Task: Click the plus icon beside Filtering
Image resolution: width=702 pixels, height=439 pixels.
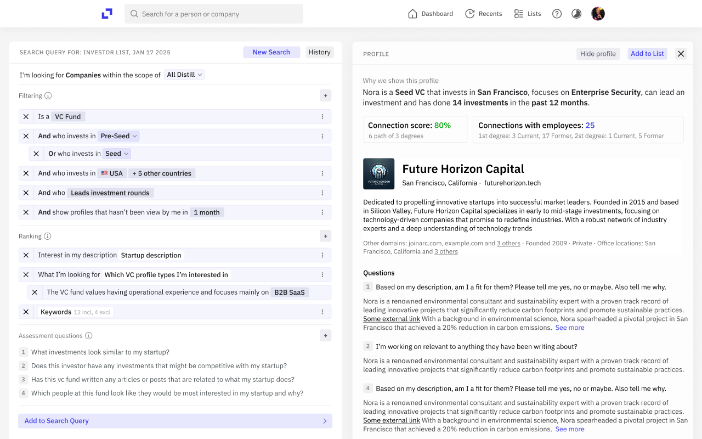Action: (x=325, y=95)
